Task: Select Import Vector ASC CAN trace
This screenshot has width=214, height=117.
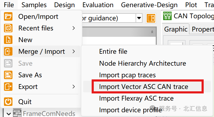Action: click(144, 87)
